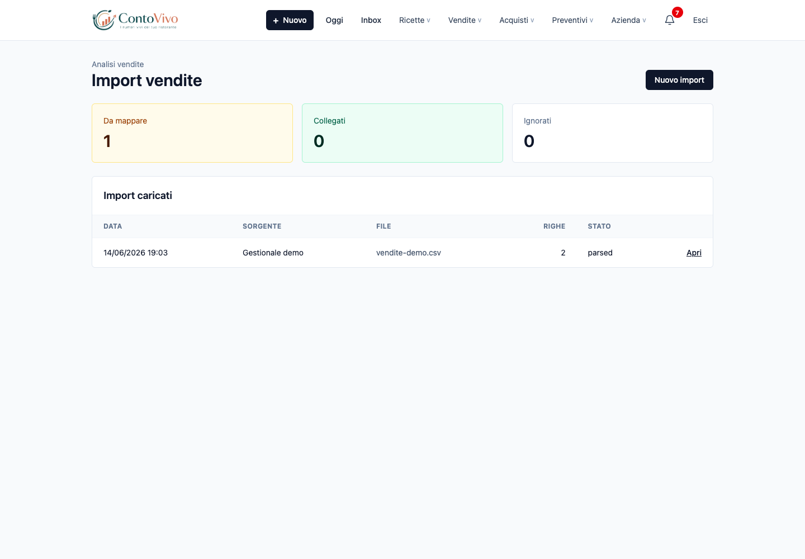Open the vendite-demo.csv import via Apri
Viewport: 805px width, 559px height.
pyautogui.click(x=694, y=253)
